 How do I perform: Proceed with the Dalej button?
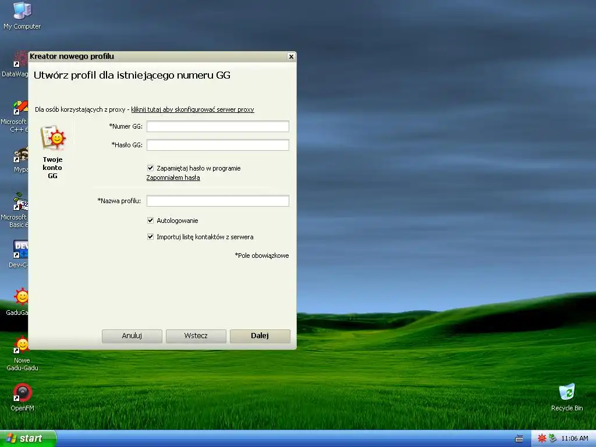(x=260, y=336)
